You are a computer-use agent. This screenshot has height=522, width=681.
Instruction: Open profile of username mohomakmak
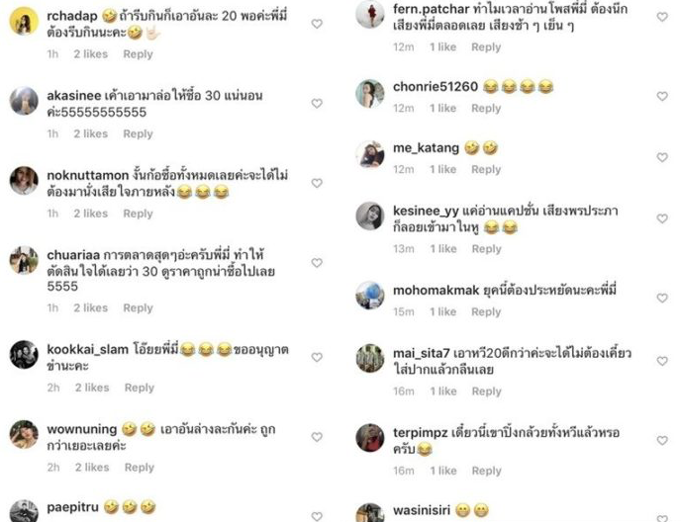[437, 291]
